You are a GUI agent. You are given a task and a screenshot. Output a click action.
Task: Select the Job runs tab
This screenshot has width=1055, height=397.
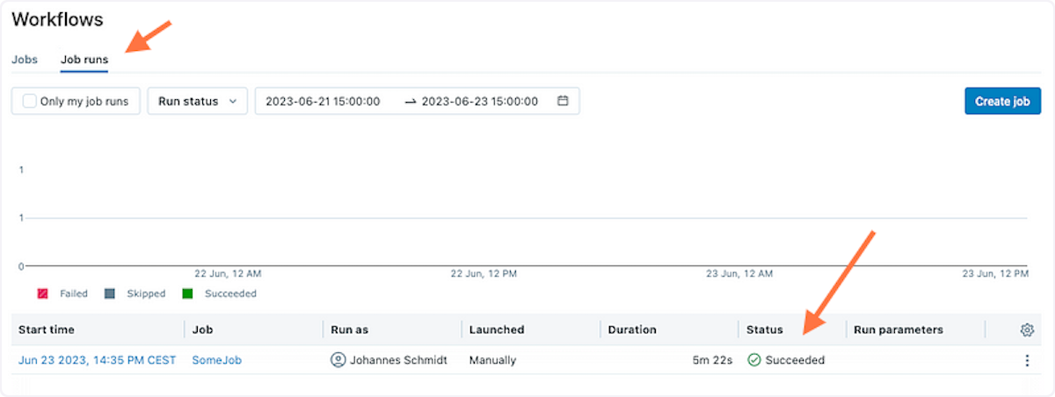click(84, 60)
